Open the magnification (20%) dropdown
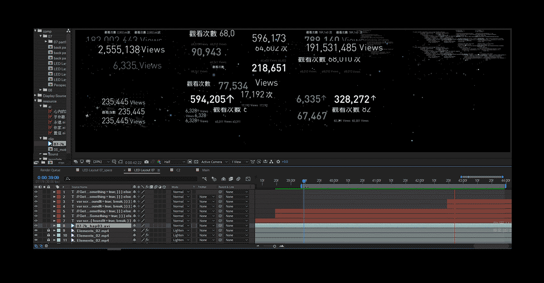Screen dimensions: 544x283 point(101,162)
